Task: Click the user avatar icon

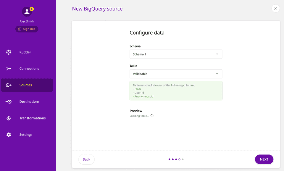Action: point(27,12)
